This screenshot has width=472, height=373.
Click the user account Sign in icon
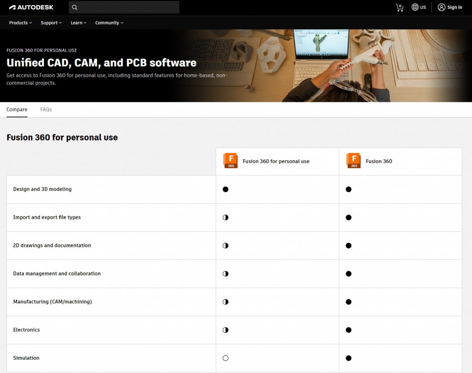pyautogui.click(x=442, y=7)
